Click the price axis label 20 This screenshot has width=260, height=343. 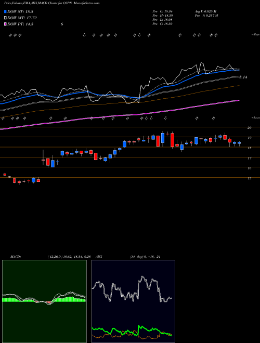pos(249,127)
